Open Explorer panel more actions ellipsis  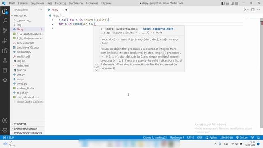pos(40,10)
